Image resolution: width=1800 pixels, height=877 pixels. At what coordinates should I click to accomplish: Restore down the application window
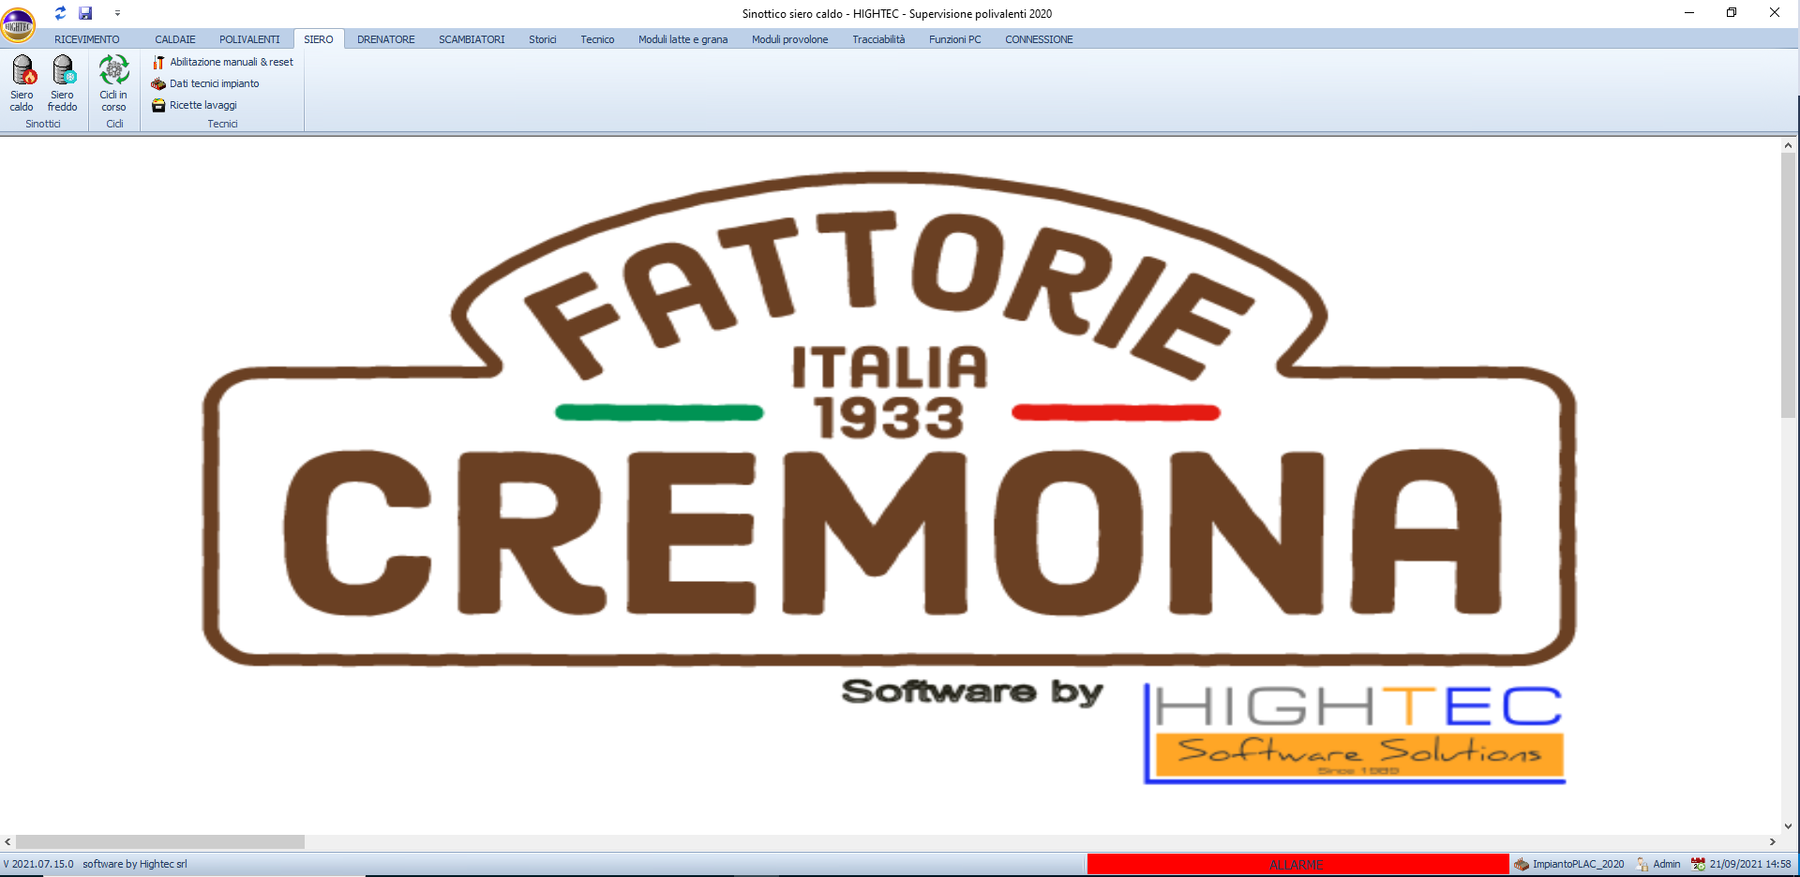point(1732,13)
